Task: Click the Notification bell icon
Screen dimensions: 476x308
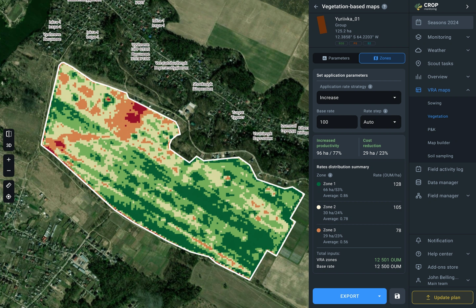Action: [418, 241]
